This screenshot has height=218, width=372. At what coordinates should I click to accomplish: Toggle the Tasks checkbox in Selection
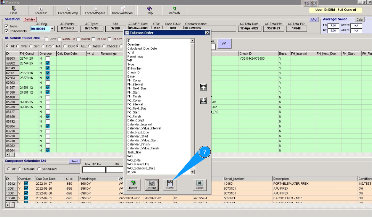7,26
